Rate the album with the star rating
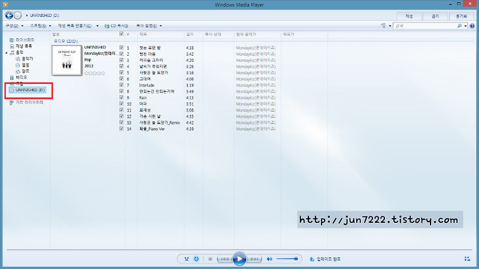 pos(95,73)
